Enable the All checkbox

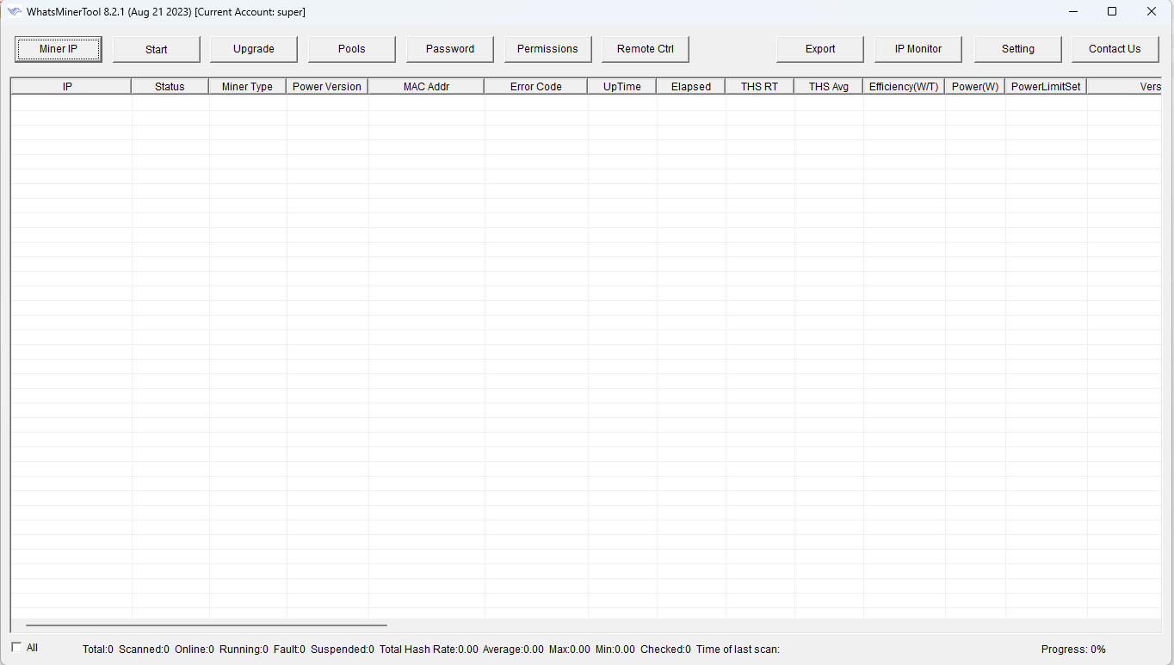(17, 648)
